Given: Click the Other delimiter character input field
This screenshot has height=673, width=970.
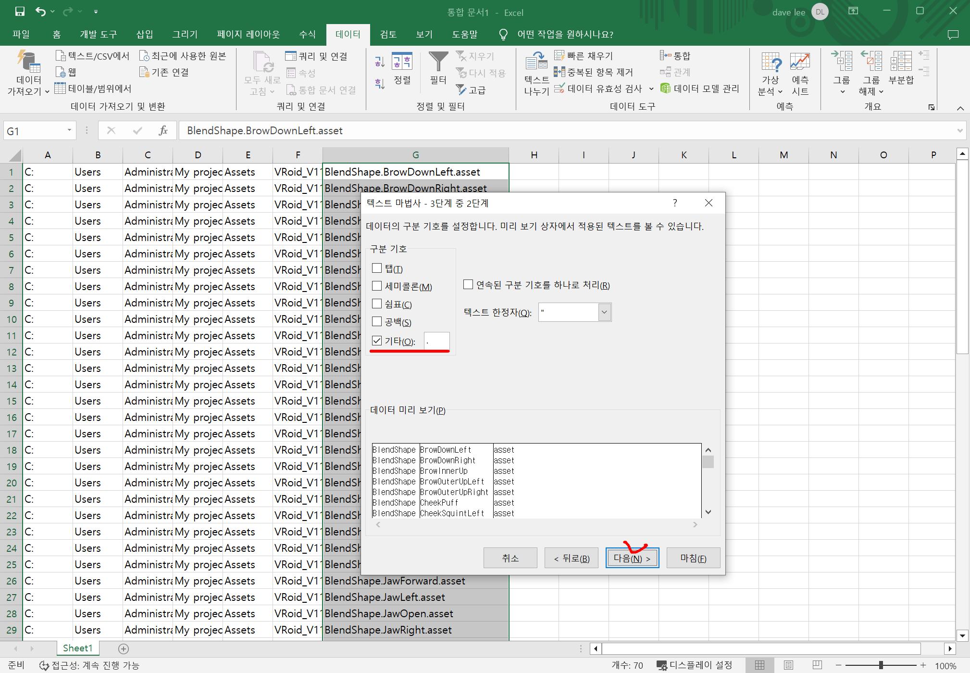Looking at the screenshot, I should [x=437, y=341].
